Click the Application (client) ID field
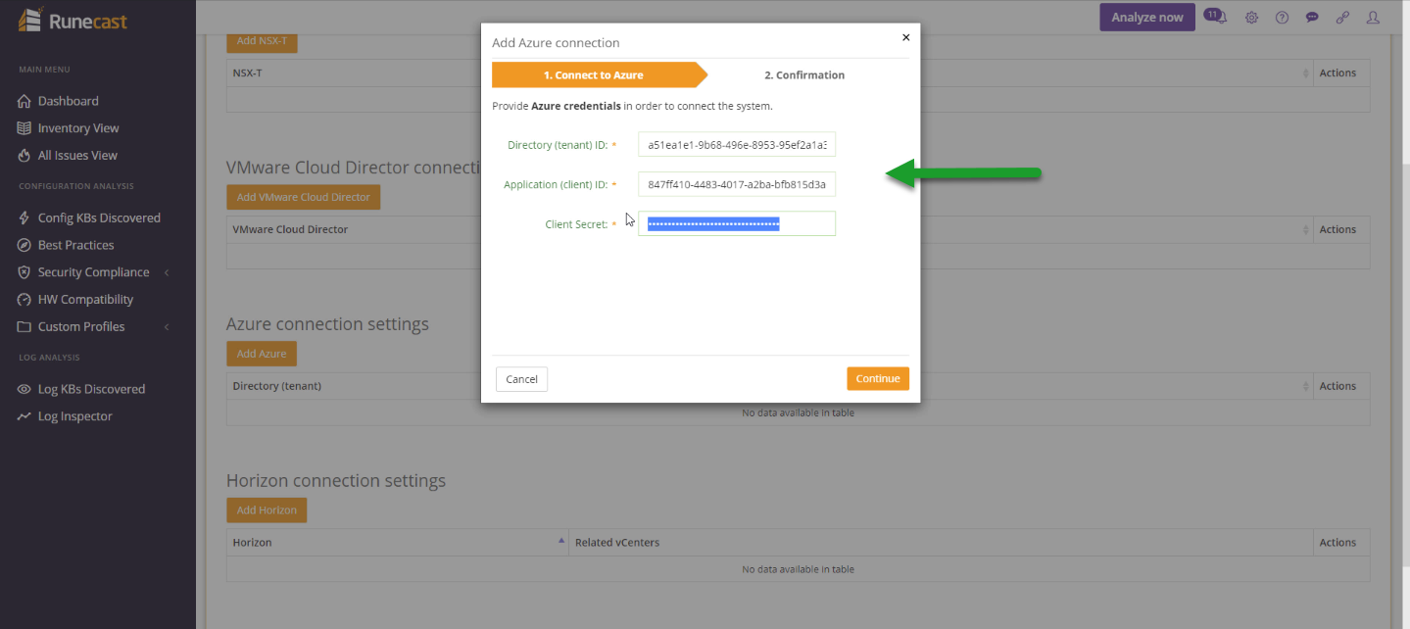 737,184
